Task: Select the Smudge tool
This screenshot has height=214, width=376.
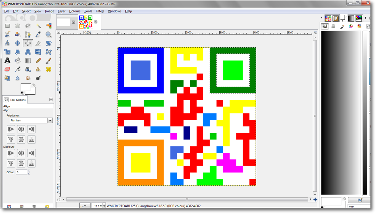Action: click(28, 78)
